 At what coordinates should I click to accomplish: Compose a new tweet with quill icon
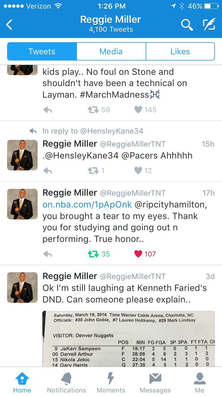tap(209, 25)
